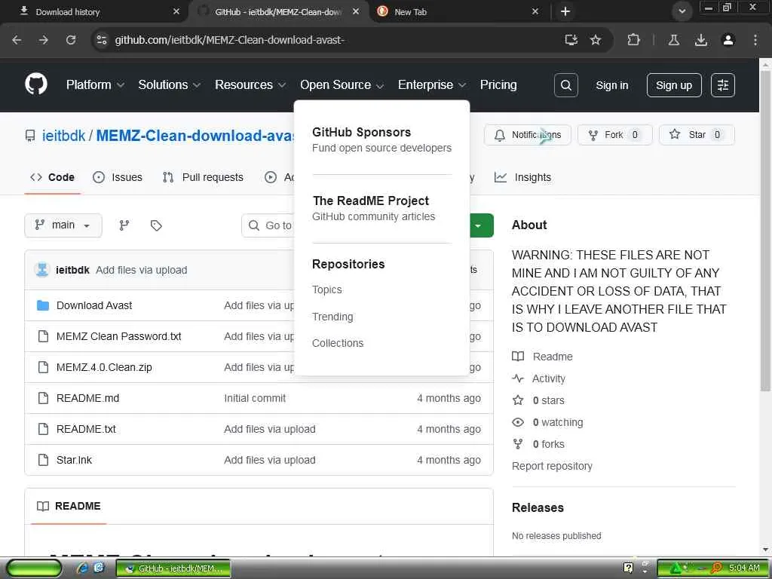
Task: Open Internet Explorer icon in taskbar
Action: tap(82, 568)
